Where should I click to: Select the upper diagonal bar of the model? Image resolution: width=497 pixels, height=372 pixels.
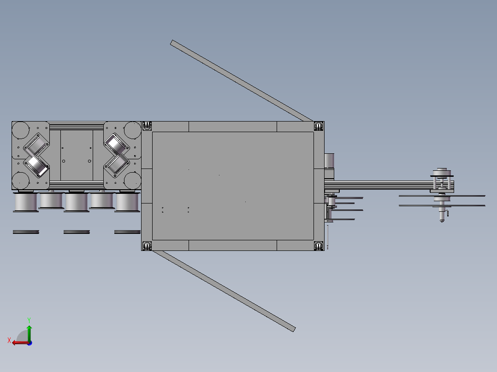click(242, 81)
